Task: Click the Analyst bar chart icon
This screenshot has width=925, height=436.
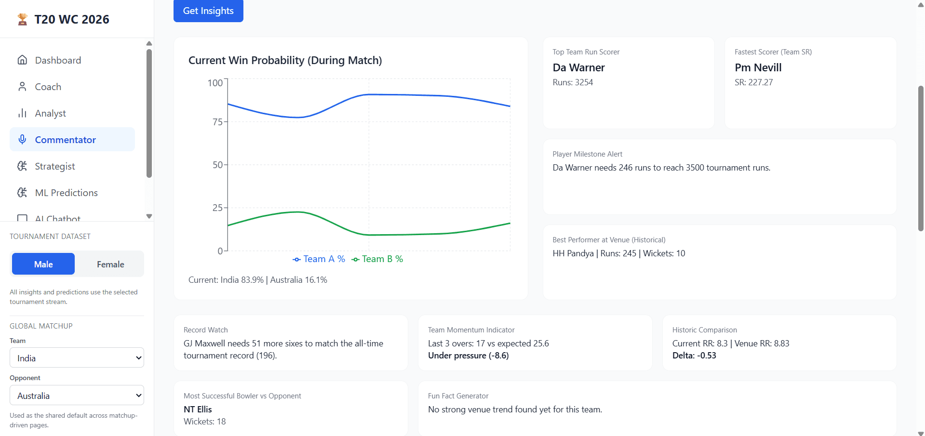Action: pyautogui.click(x=22, y=113)
